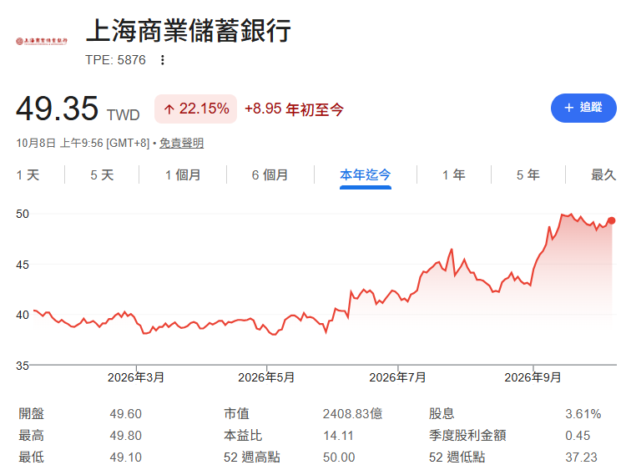Select the 本年迄今 year-to-date tab
This screenshot has height=475, width=621.
365,174
